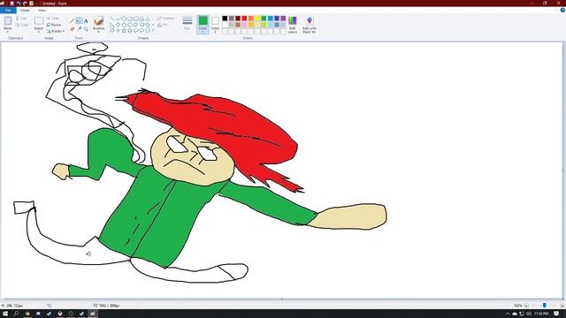
Task: Show hidden tray icons chevron
Action: click(x=507, y=314)
